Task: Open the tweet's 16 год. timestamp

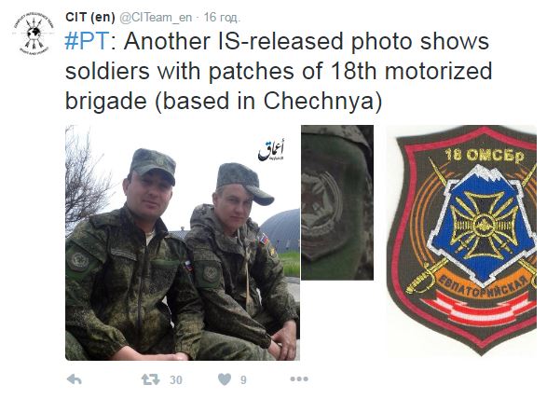Action: click(222, 18)
